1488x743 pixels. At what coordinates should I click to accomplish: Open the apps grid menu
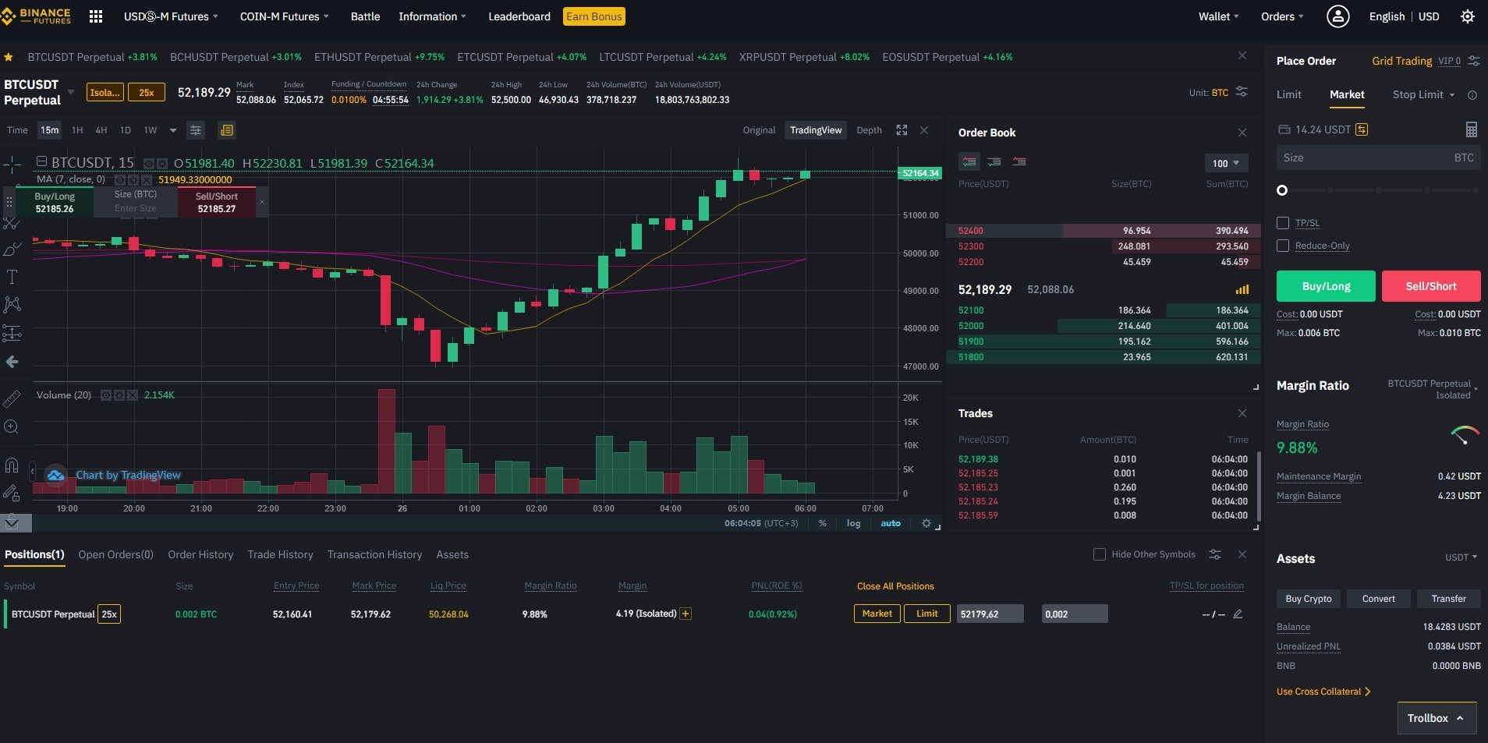(x=96, y=16)
